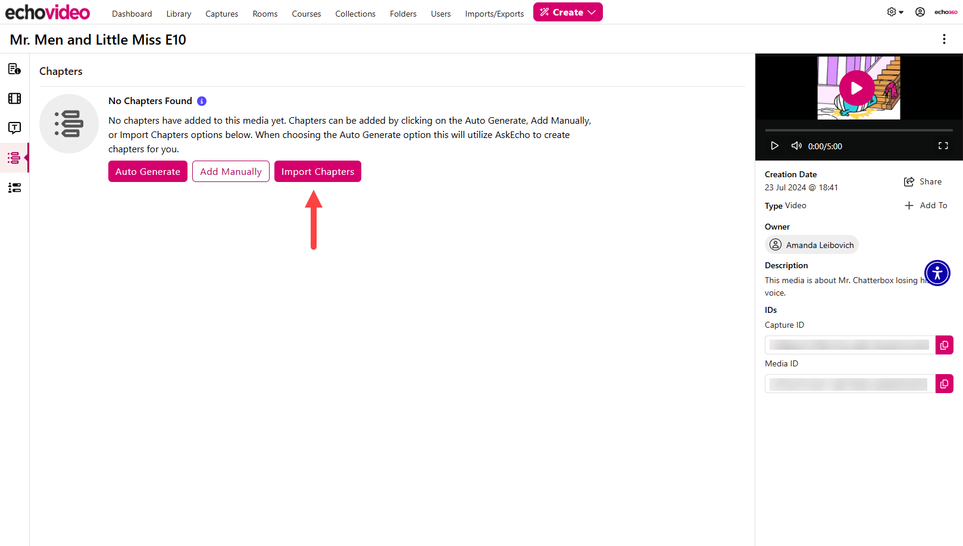
Task: Open the settings gear dropdown
Action: [895, 12]
